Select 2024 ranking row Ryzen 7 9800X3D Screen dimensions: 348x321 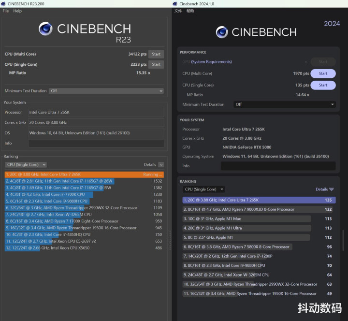pos(259,209)
